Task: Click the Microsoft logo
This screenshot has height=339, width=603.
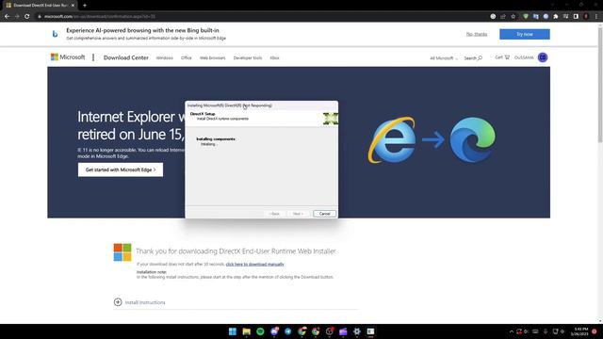Action: pos(68,57)
